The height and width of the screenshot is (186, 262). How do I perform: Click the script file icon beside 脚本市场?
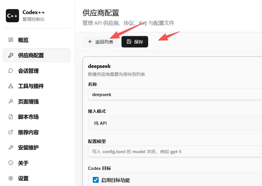tap(11, 117)
